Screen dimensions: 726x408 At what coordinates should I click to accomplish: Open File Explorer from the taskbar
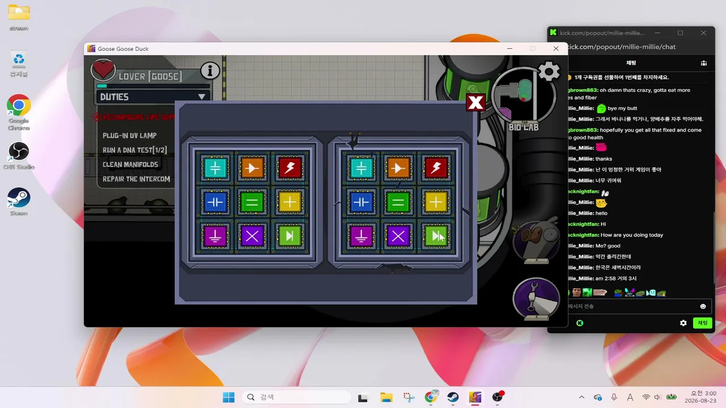pyautogui.click(x=386, y=397)
